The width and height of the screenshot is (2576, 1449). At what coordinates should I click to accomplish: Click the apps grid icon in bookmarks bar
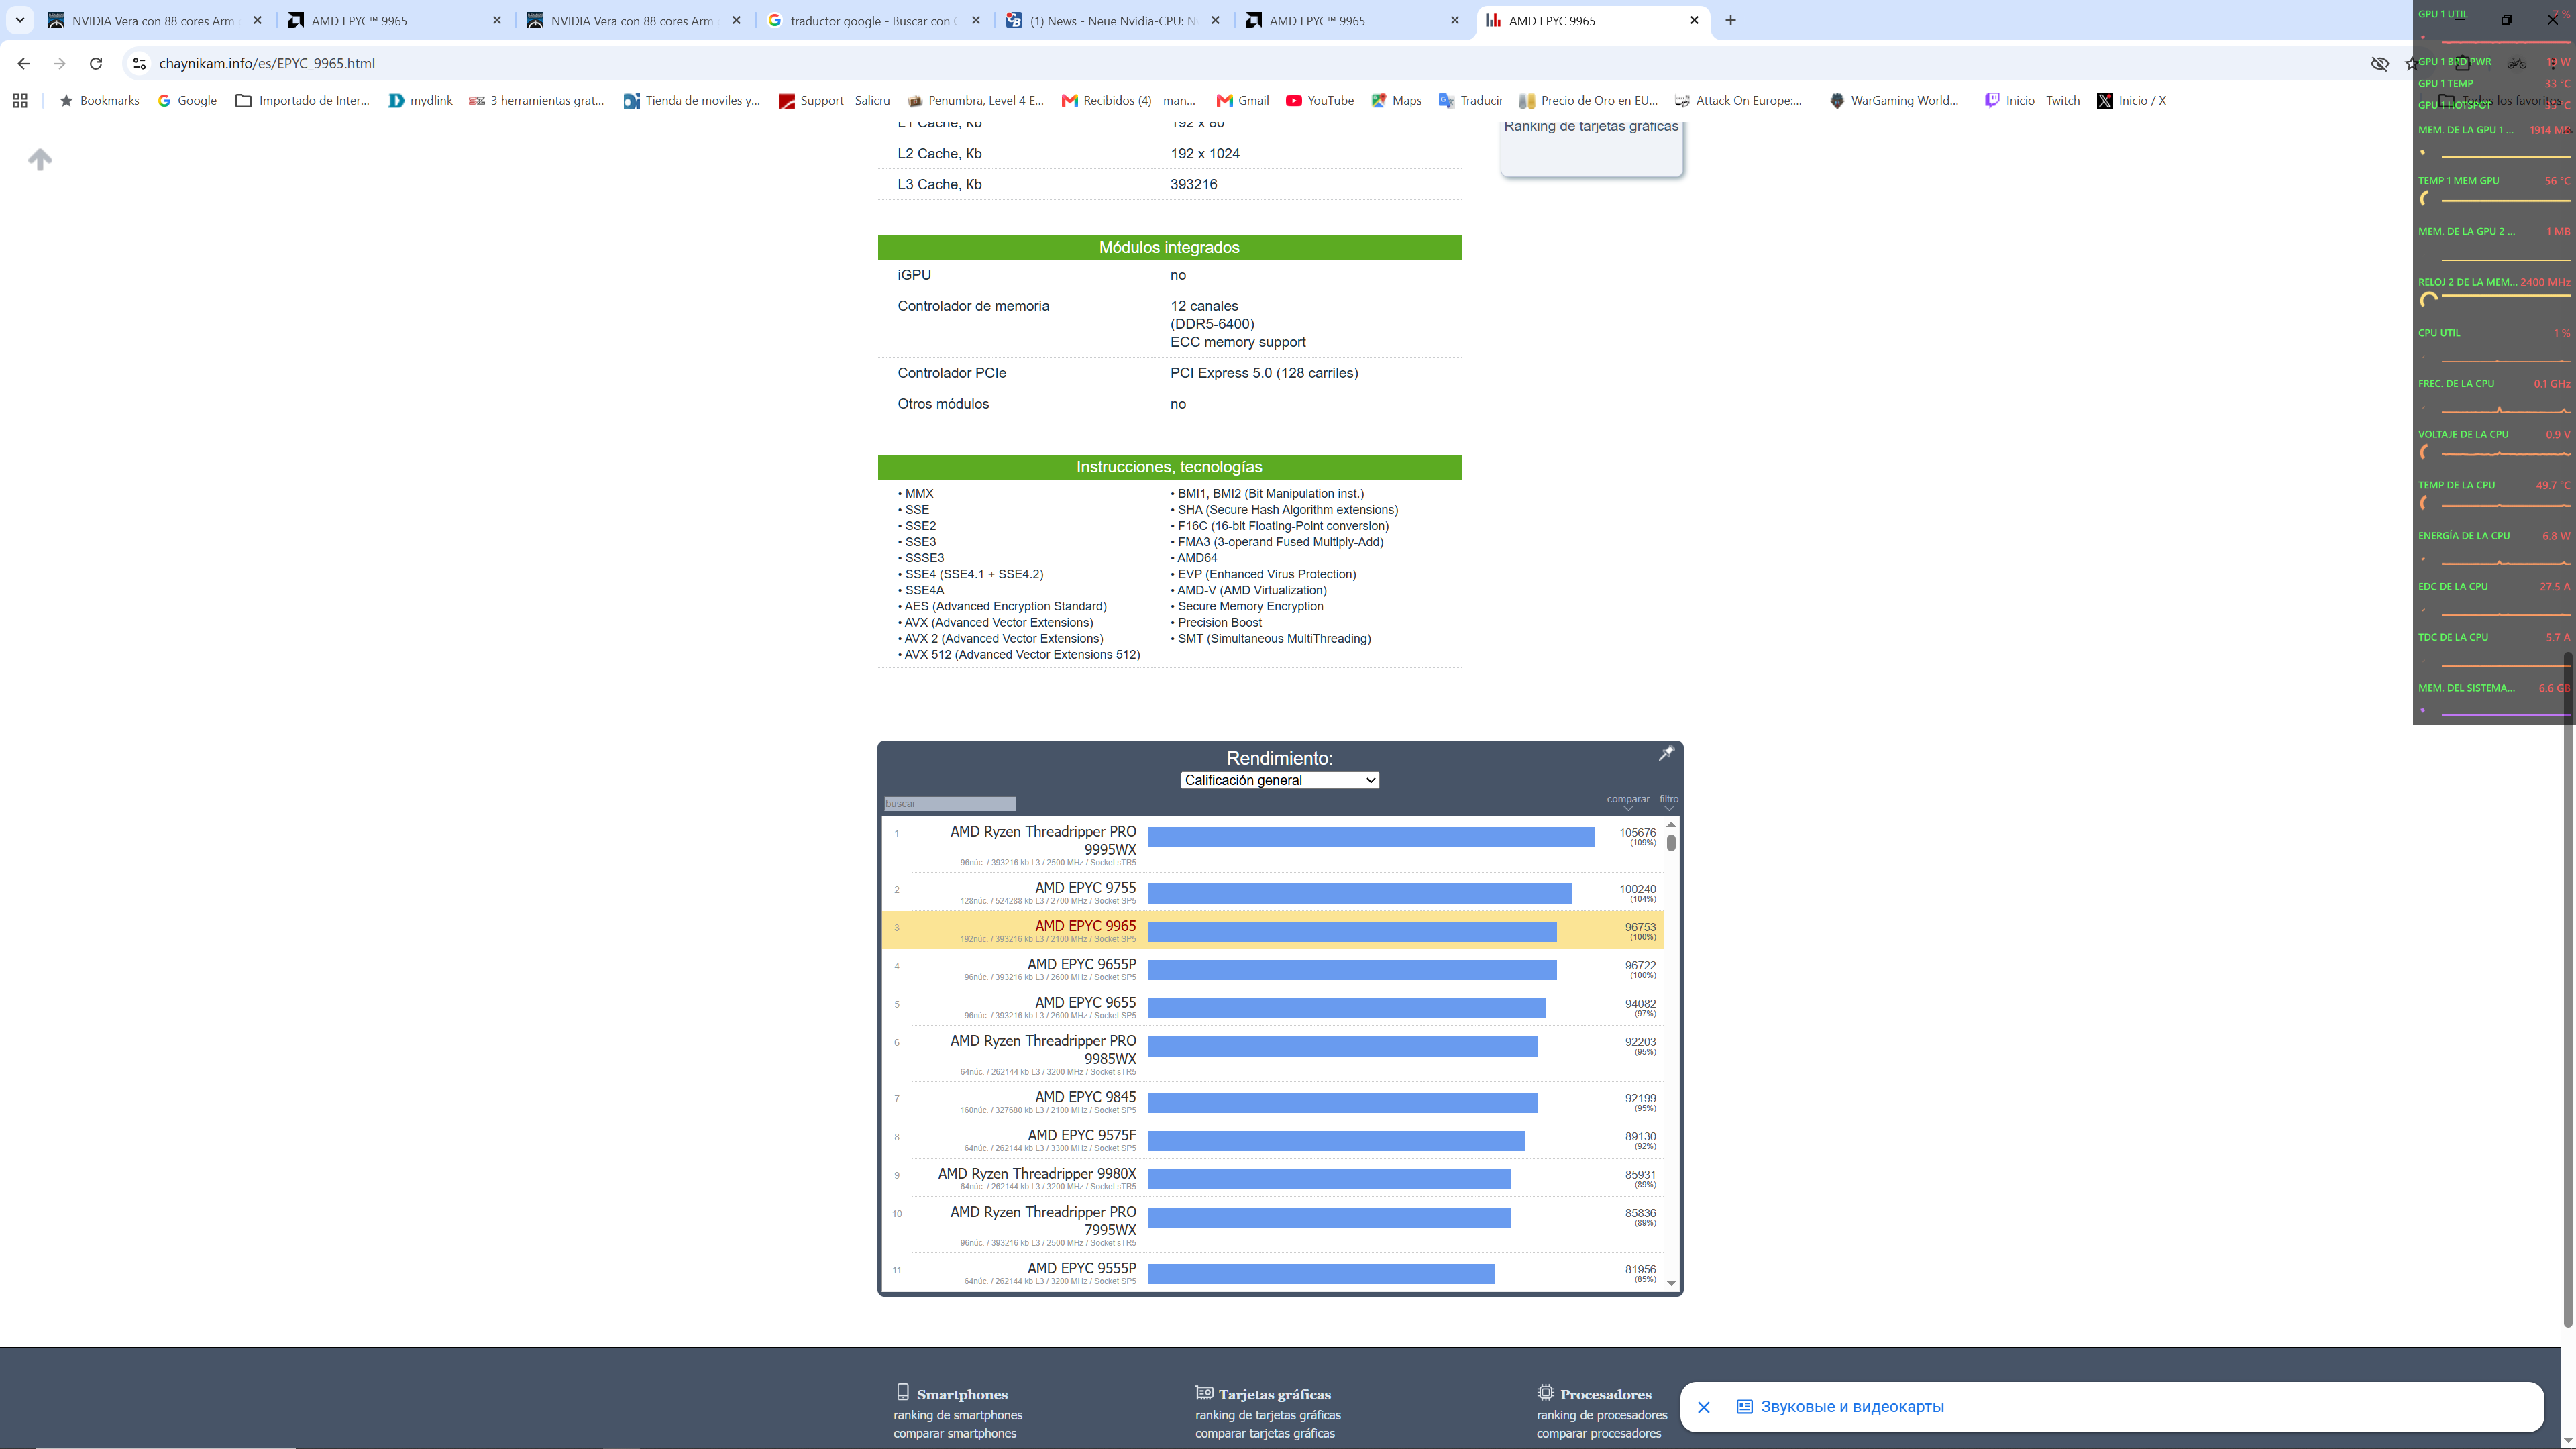(20, 100)
